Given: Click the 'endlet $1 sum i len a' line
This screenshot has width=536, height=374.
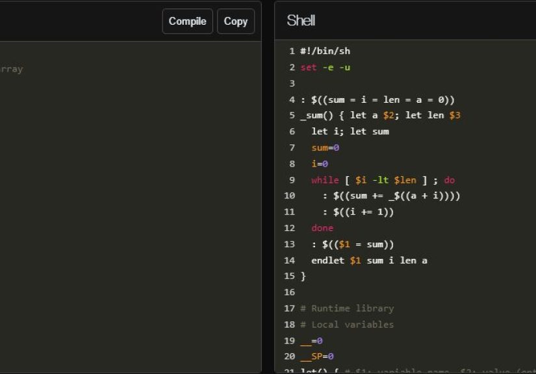Looking at the screenshot, I should (x=369, y=260).
